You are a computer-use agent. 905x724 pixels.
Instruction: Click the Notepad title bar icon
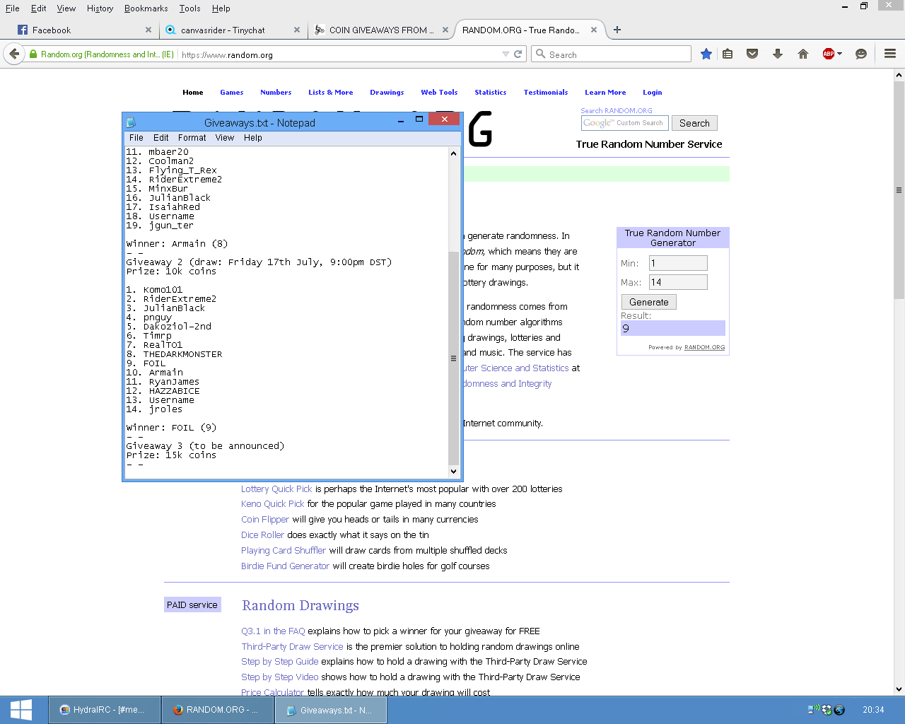click(x=131, y=122)
